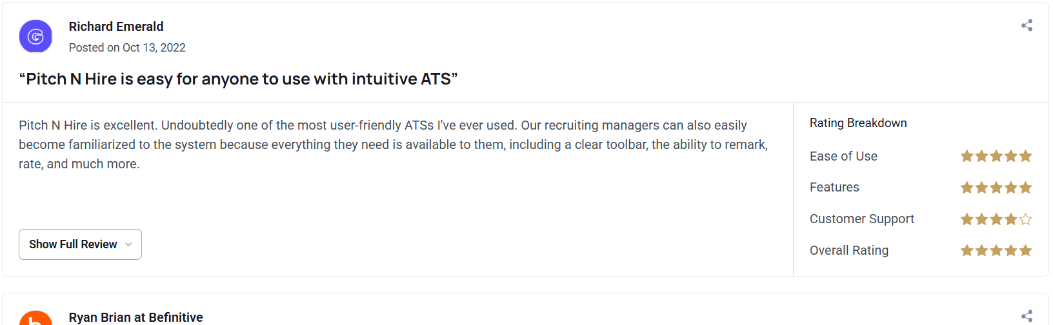Click the Features rating label
This screenshot has width=1053, height=325.
[x=834, y=188]
